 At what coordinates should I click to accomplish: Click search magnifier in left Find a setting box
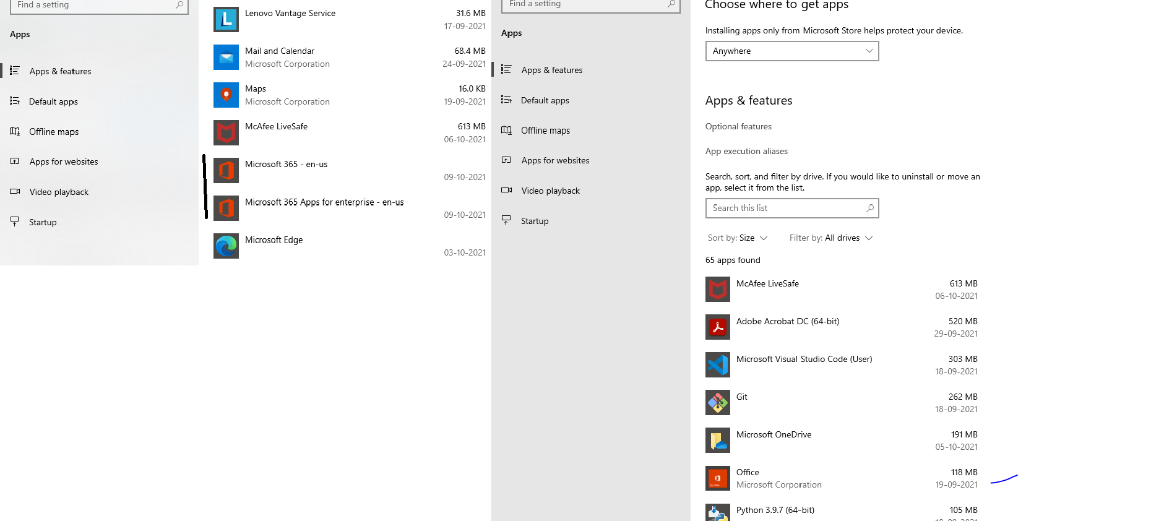179,5
